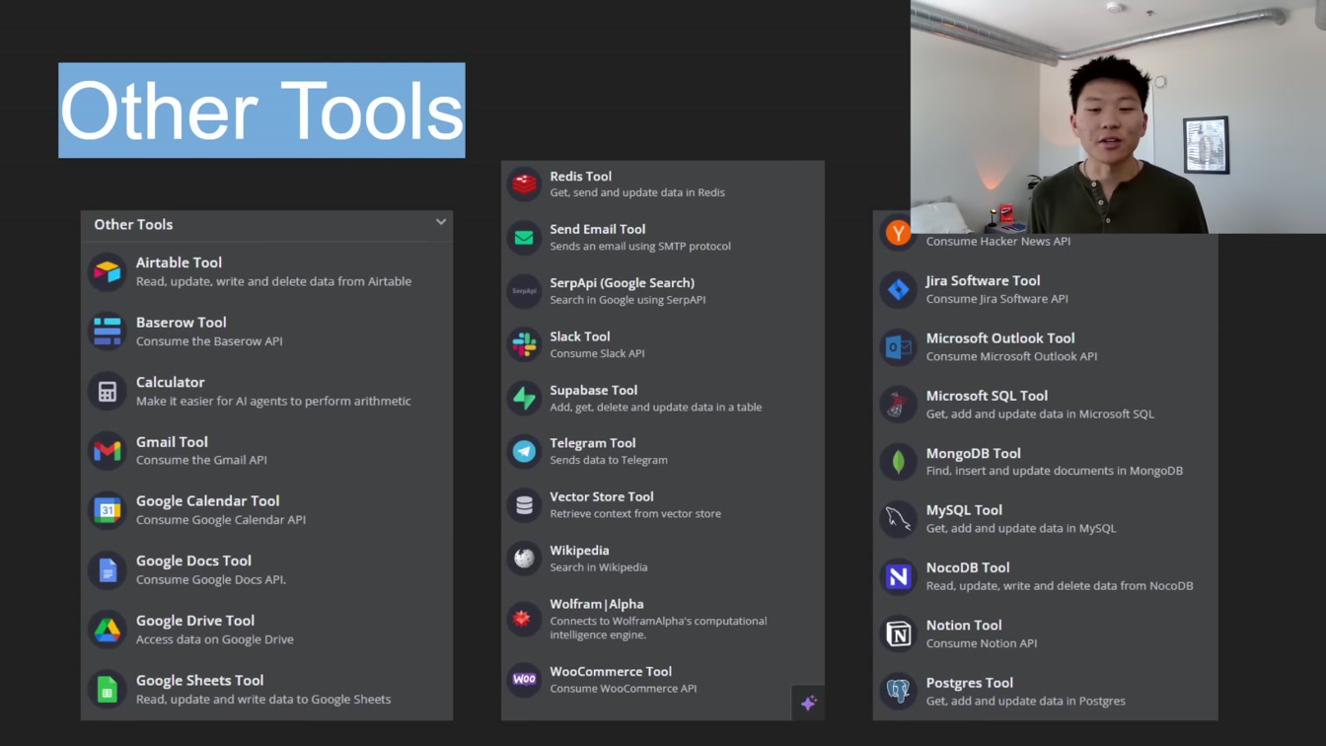Click the Microsoft Outlook Tool icon

[x=898, y=346]
